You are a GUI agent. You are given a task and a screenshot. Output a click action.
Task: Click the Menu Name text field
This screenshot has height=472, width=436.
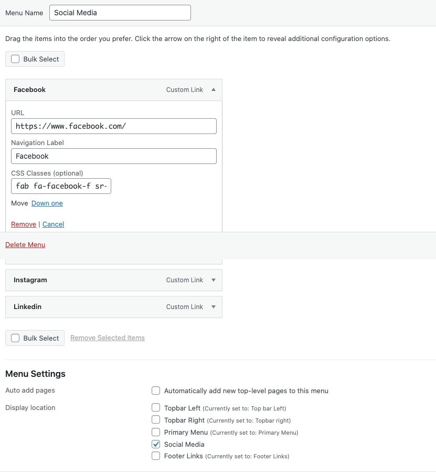pyautogui.click(x=120, y=13)
